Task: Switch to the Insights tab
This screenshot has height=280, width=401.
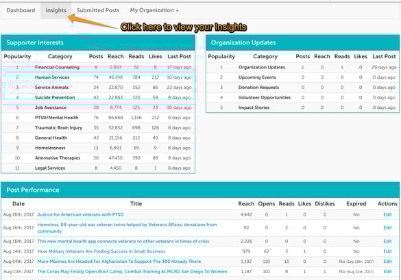Action: click(x=56, y=10)
